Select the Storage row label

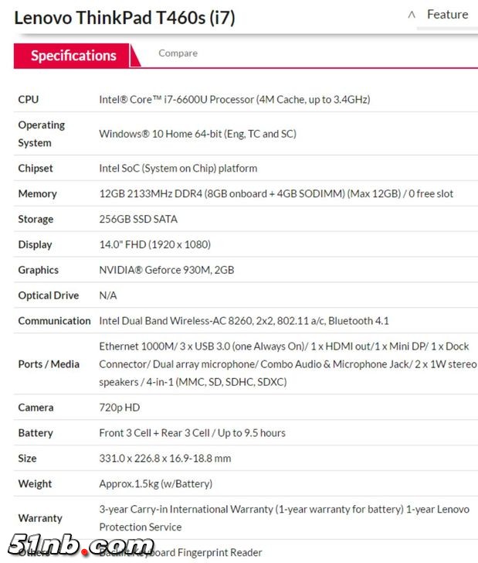[36, 220]
